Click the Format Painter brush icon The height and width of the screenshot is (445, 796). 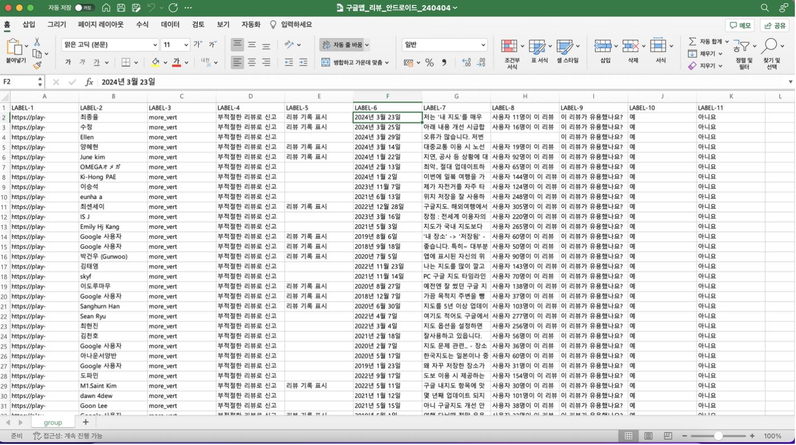(37, 66)
